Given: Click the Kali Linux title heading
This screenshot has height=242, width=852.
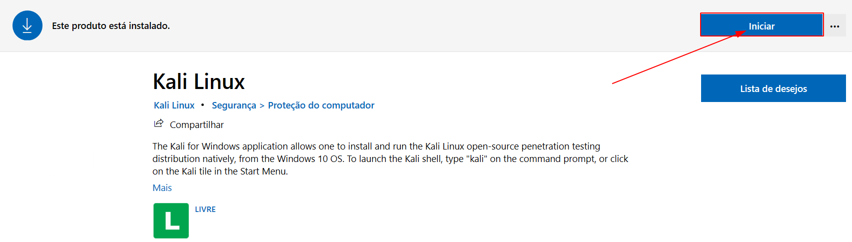Looking at the screenshot, I should coord(198,81).
